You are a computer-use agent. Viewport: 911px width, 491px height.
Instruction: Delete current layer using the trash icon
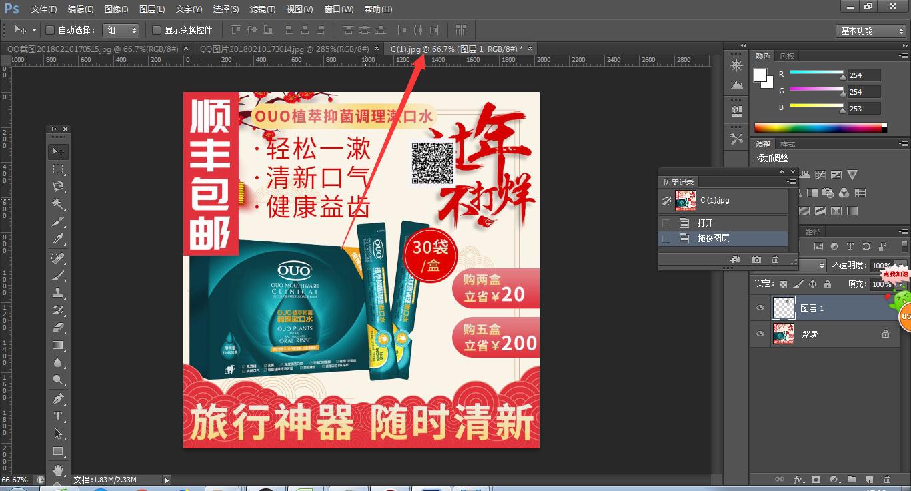click(887, 479)
